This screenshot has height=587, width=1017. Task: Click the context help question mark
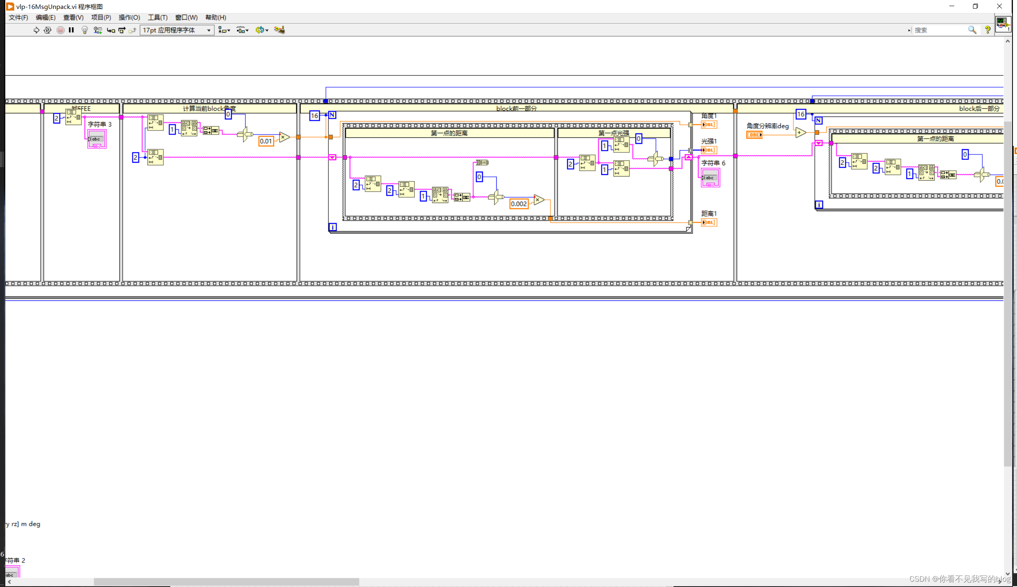(x=987, y=30)
